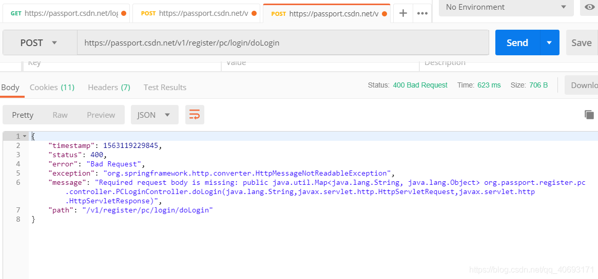Expand the Send button dropdown arrow
This screenshot has width=598, height=279.
549,43
